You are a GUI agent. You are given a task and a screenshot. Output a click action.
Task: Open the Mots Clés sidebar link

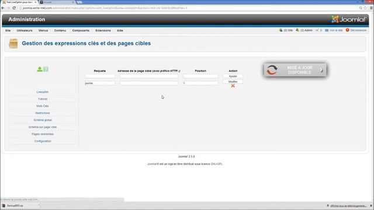click(x=43, y=106)
